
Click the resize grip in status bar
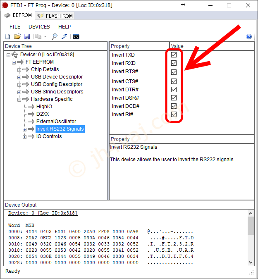[251, 273]
